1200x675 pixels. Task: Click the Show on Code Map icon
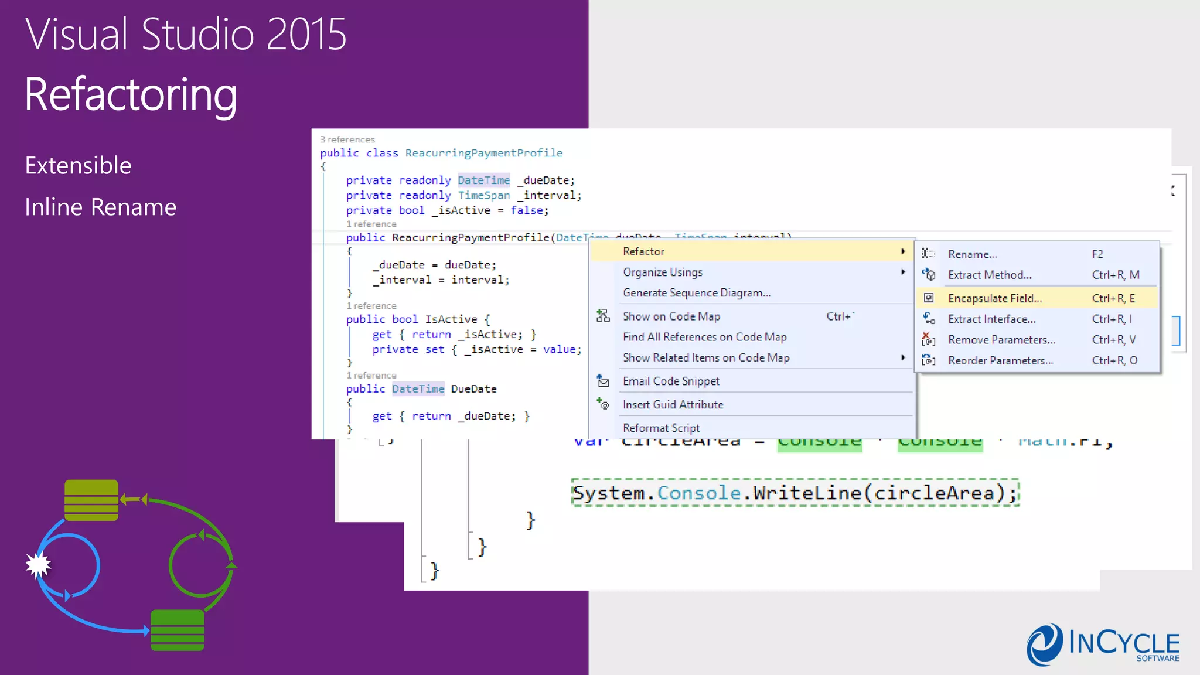coord(603,316)
